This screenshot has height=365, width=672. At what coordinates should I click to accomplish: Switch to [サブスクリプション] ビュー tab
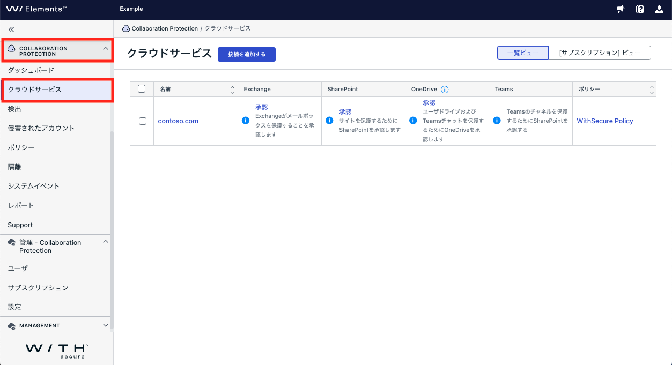(600, 53)
